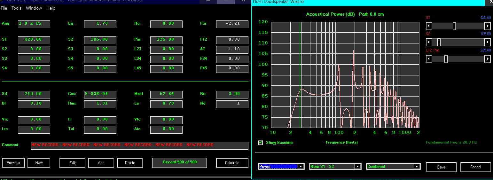The image size is (493, 180).
Task: Select the Nd field
Action: 232,104
